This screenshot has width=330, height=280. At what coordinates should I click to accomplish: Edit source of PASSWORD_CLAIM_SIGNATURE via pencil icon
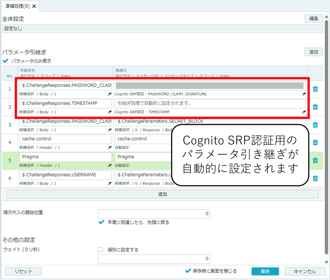[304, 94]
